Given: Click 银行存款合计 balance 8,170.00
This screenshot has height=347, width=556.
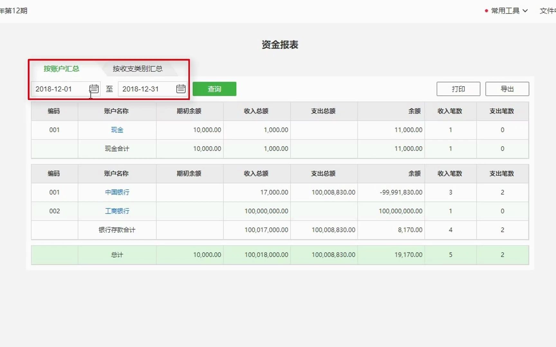Looking at the screenshot, I should pyautogui.click(x=410, y=230).
